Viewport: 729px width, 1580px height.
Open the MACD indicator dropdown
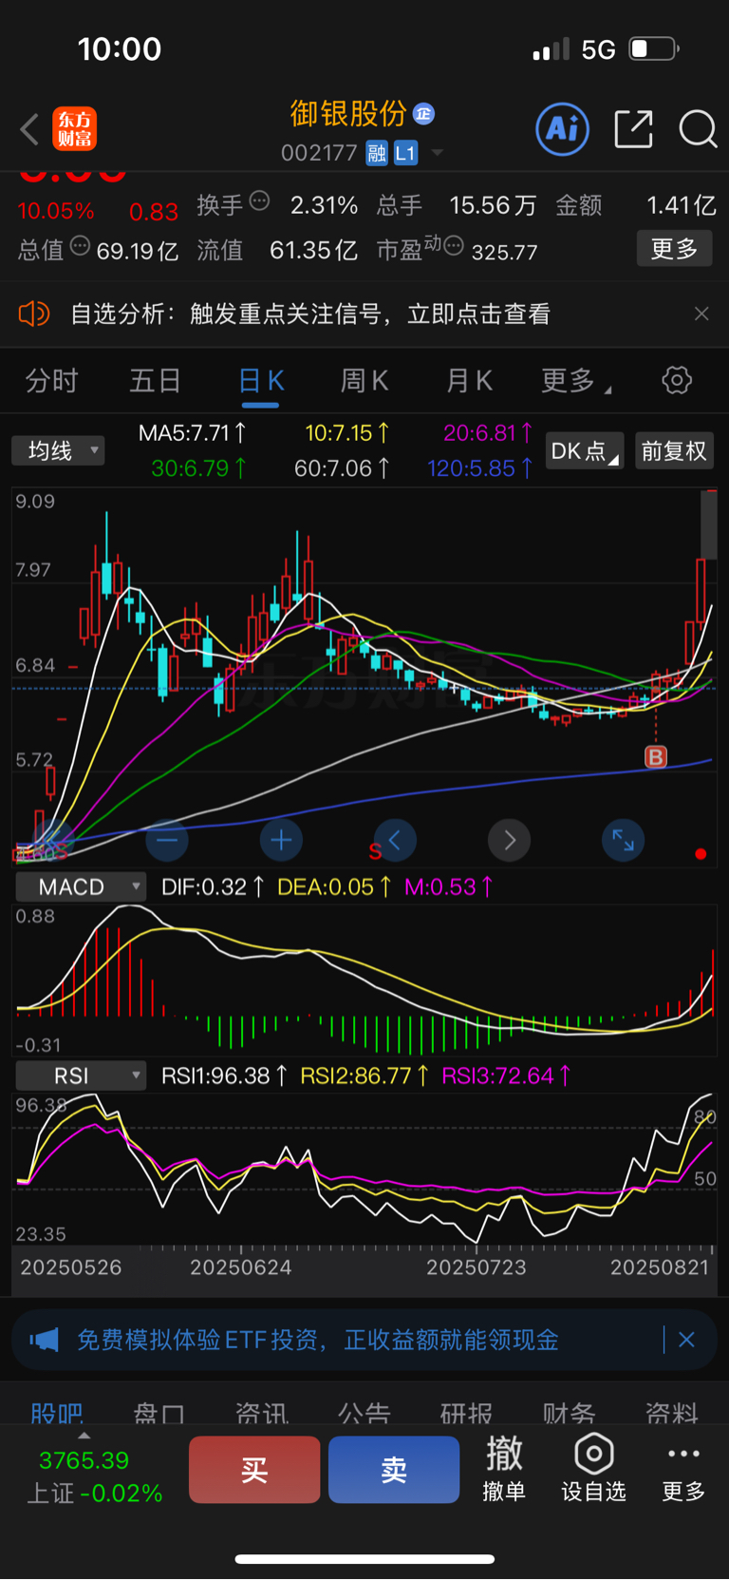tap(82, 886)
